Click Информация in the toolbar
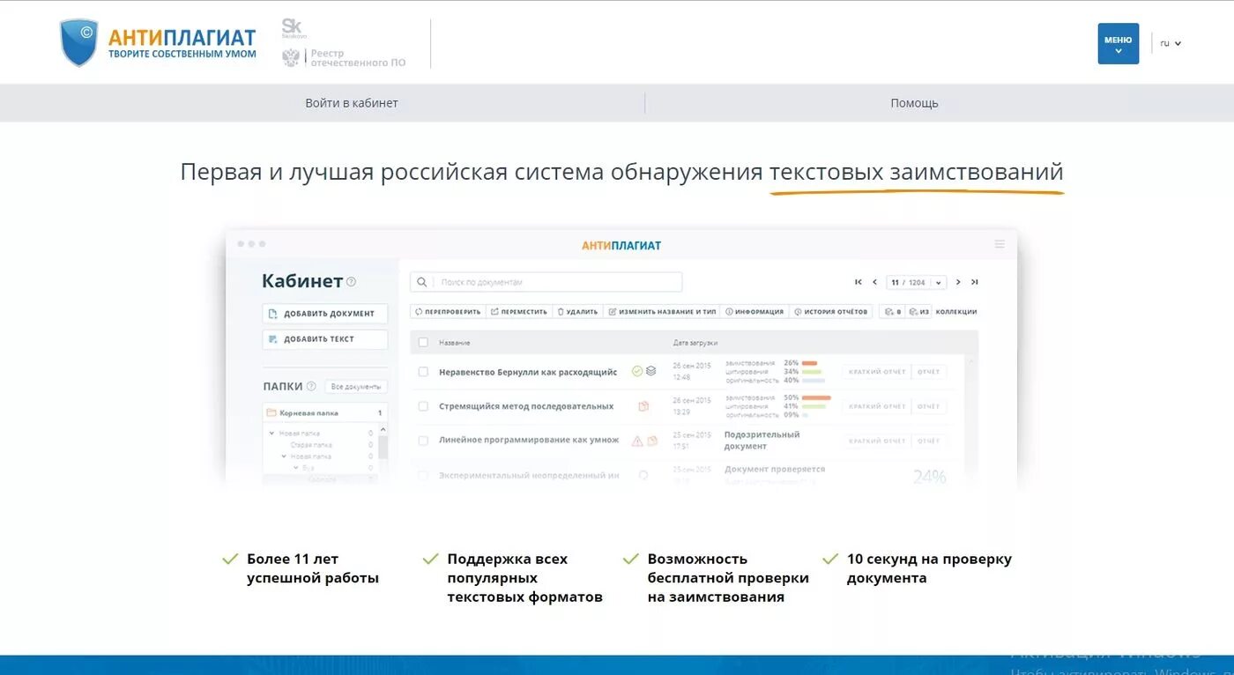 tap(754, 311)
